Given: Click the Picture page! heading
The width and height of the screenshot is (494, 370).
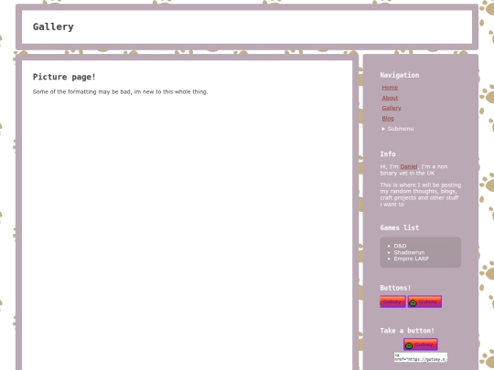Looking at the screenshot, I should click(64, 77).
